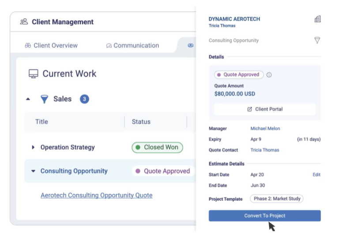Click the funnel icon next to Consulting Opportunity
The width and height of the screenshot is (339, 241).
tap(317, 40)
